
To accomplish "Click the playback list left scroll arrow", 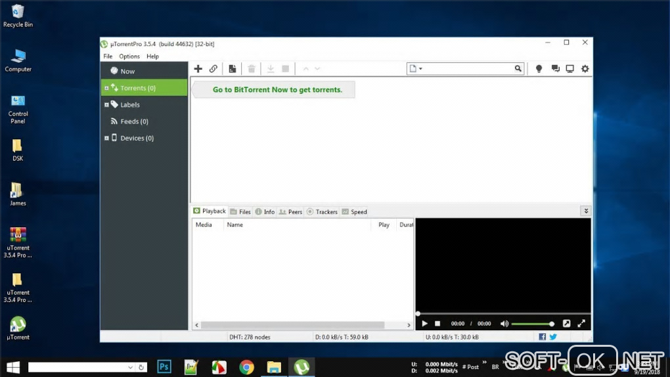I will [x=196, y=325].
